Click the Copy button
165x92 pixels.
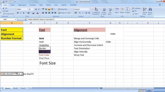[x=5, y=11]
